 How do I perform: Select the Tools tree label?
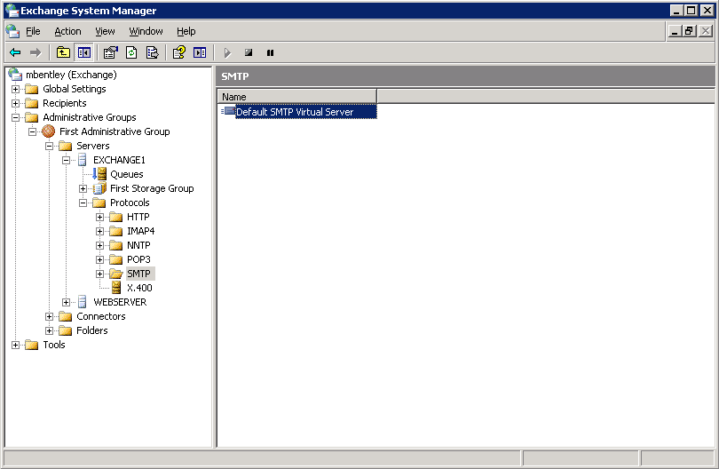click(x=54, y=345)
